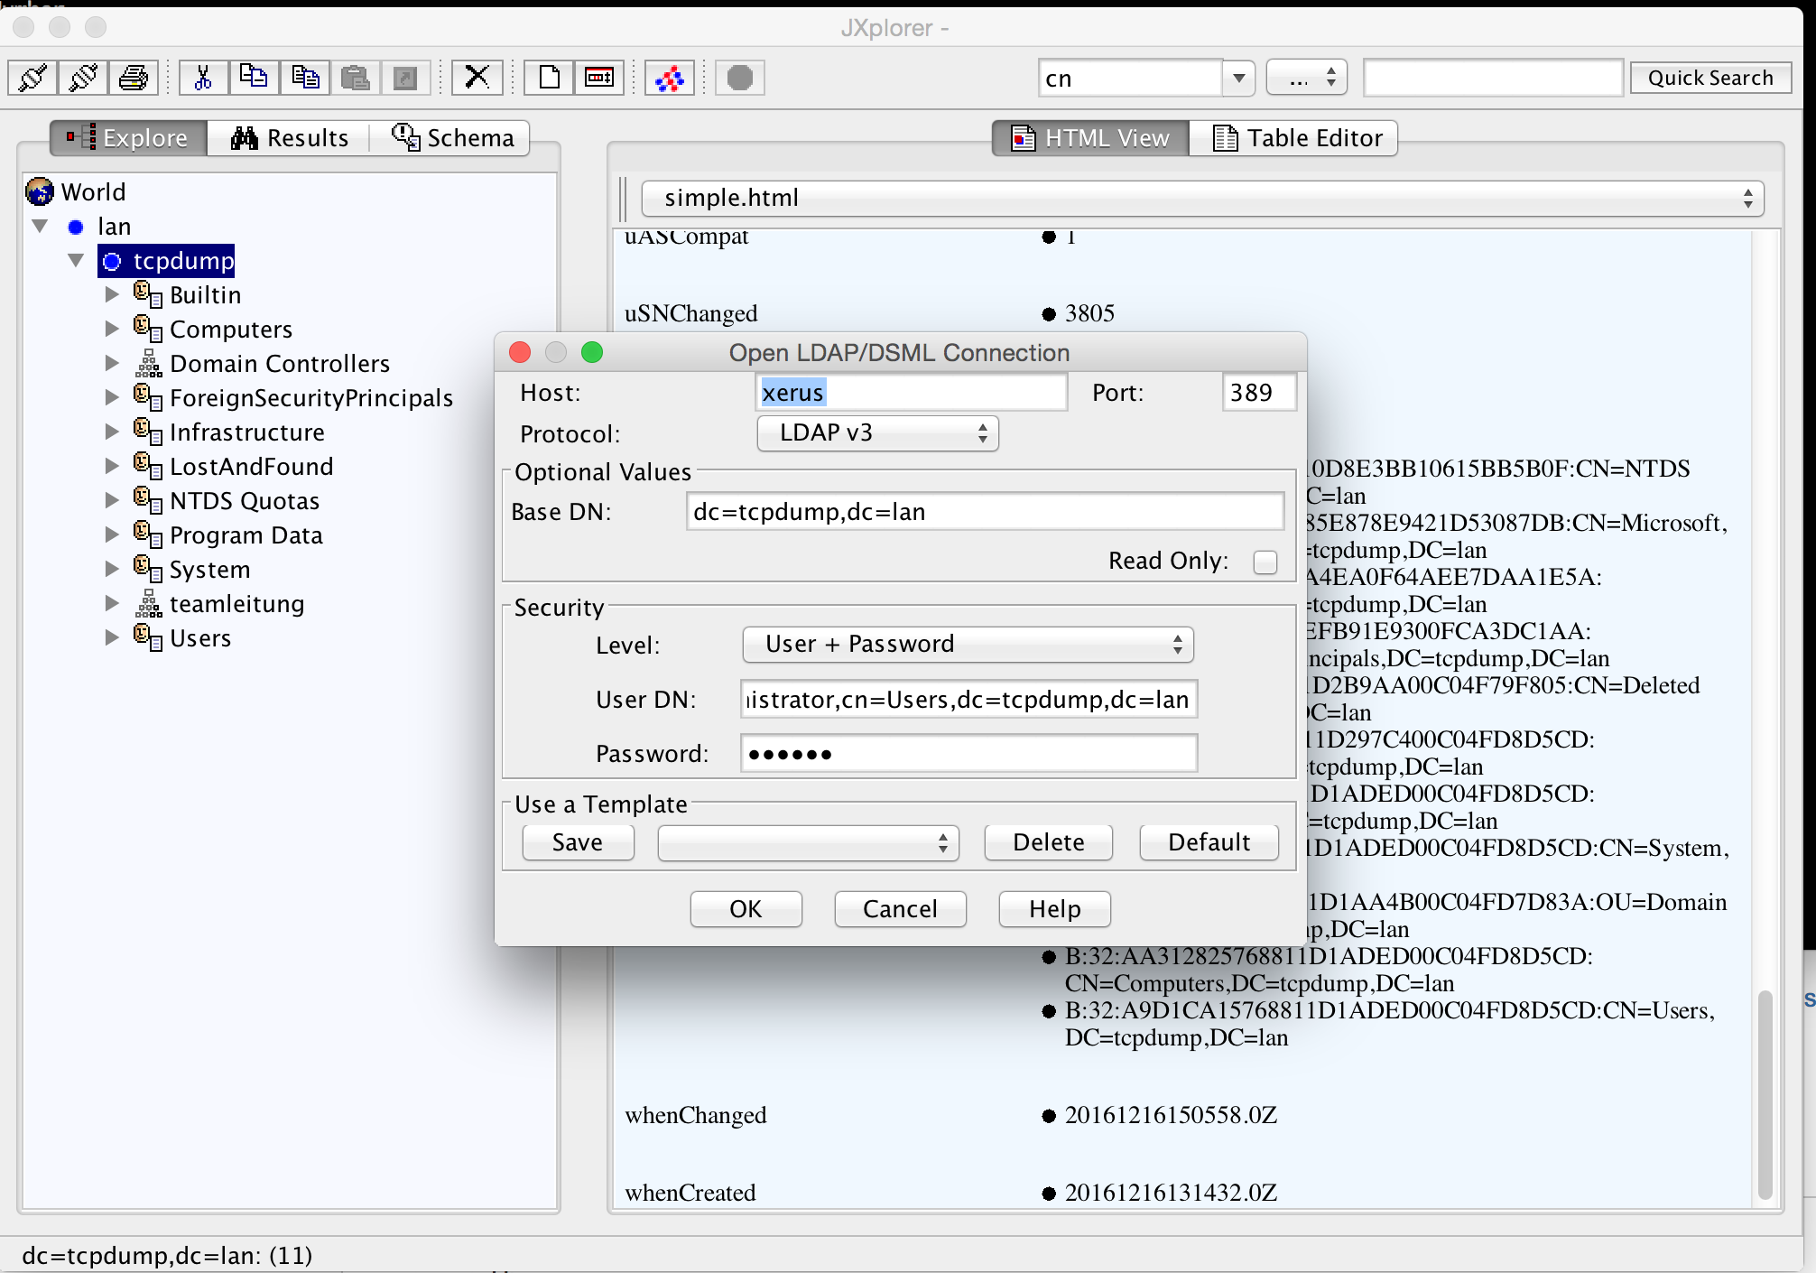Click the Cut scissors icon
1816x1273 pixels.
(x=203, y=78)
